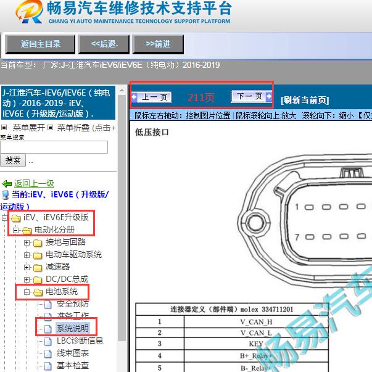The image size is (372, 372).
Task: Open the previous page with 上一页
Action: (x=152, y=97)
